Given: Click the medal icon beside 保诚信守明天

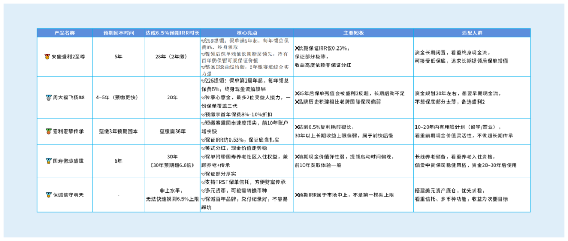Looking at the screenshot, I should (x=48, y=195).
